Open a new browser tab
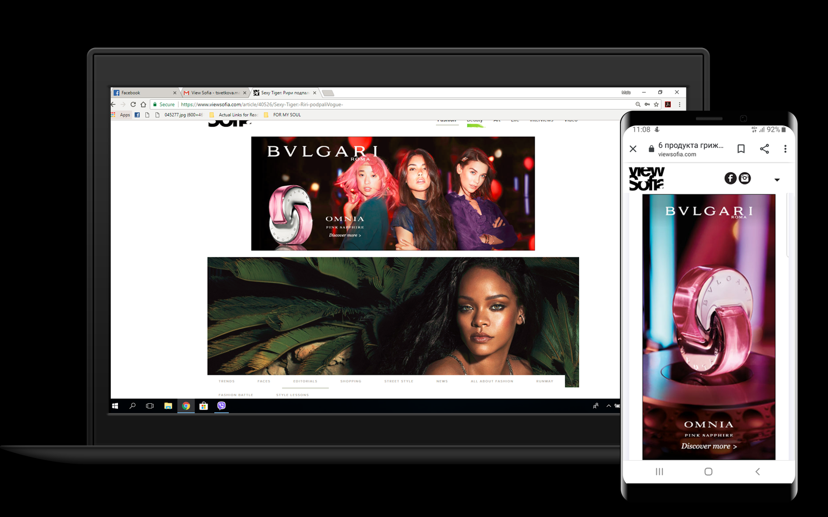Screen dimensions: 828x517 [x=328, y=93]
